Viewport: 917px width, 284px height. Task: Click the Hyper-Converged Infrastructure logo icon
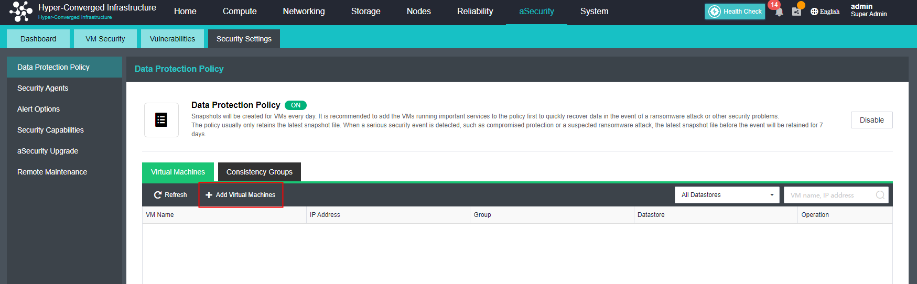pyautogui.click(x=21, y=12)
